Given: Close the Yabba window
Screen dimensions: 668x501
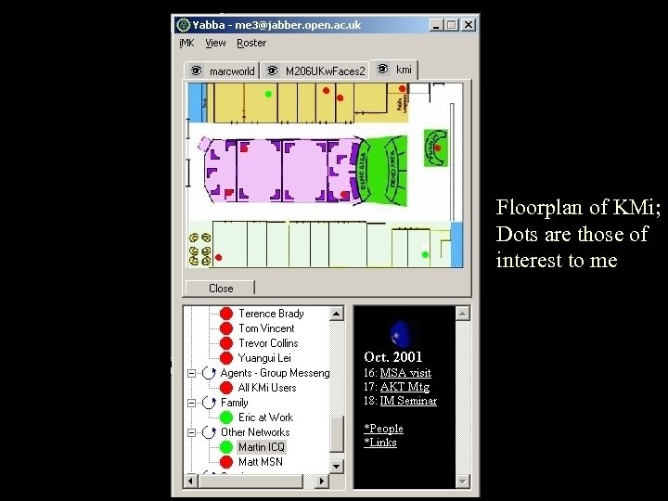Looking at the screenshot, I should click(469, 25).
